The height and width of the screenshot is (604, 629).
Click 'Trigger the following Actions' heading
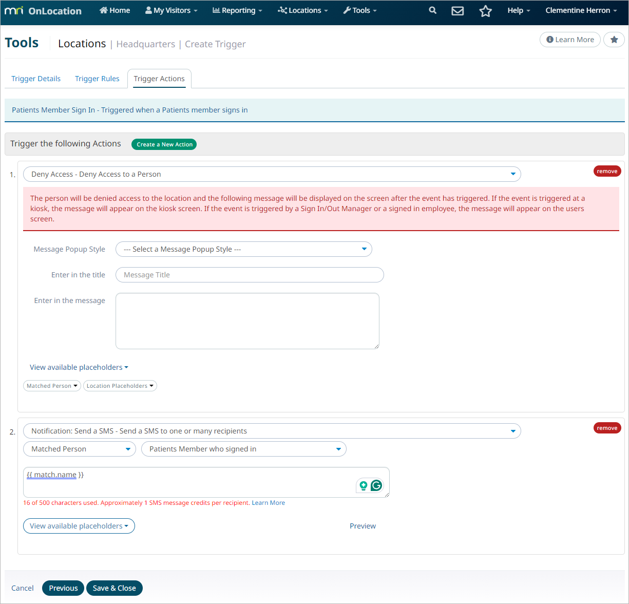tap(66, 144)
